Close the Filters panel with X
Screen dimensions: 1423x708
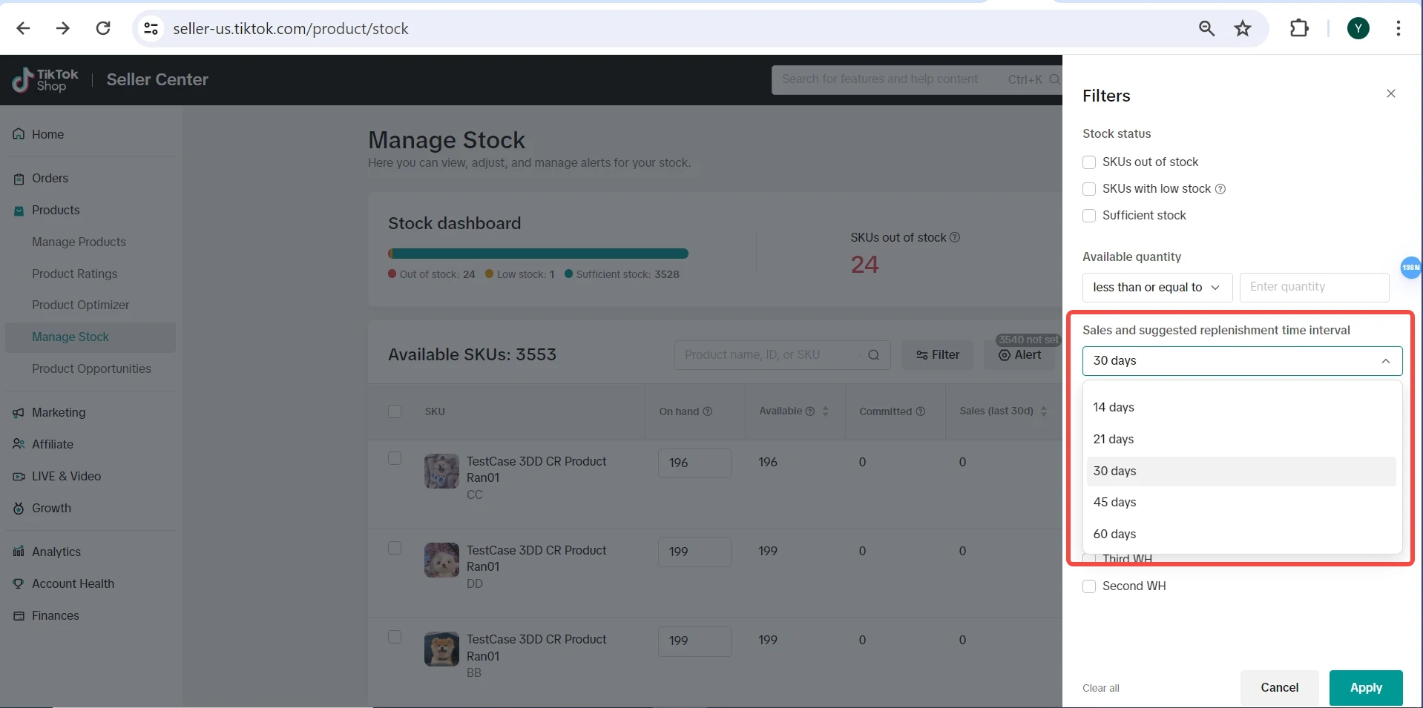click(x=1391, y=93)
